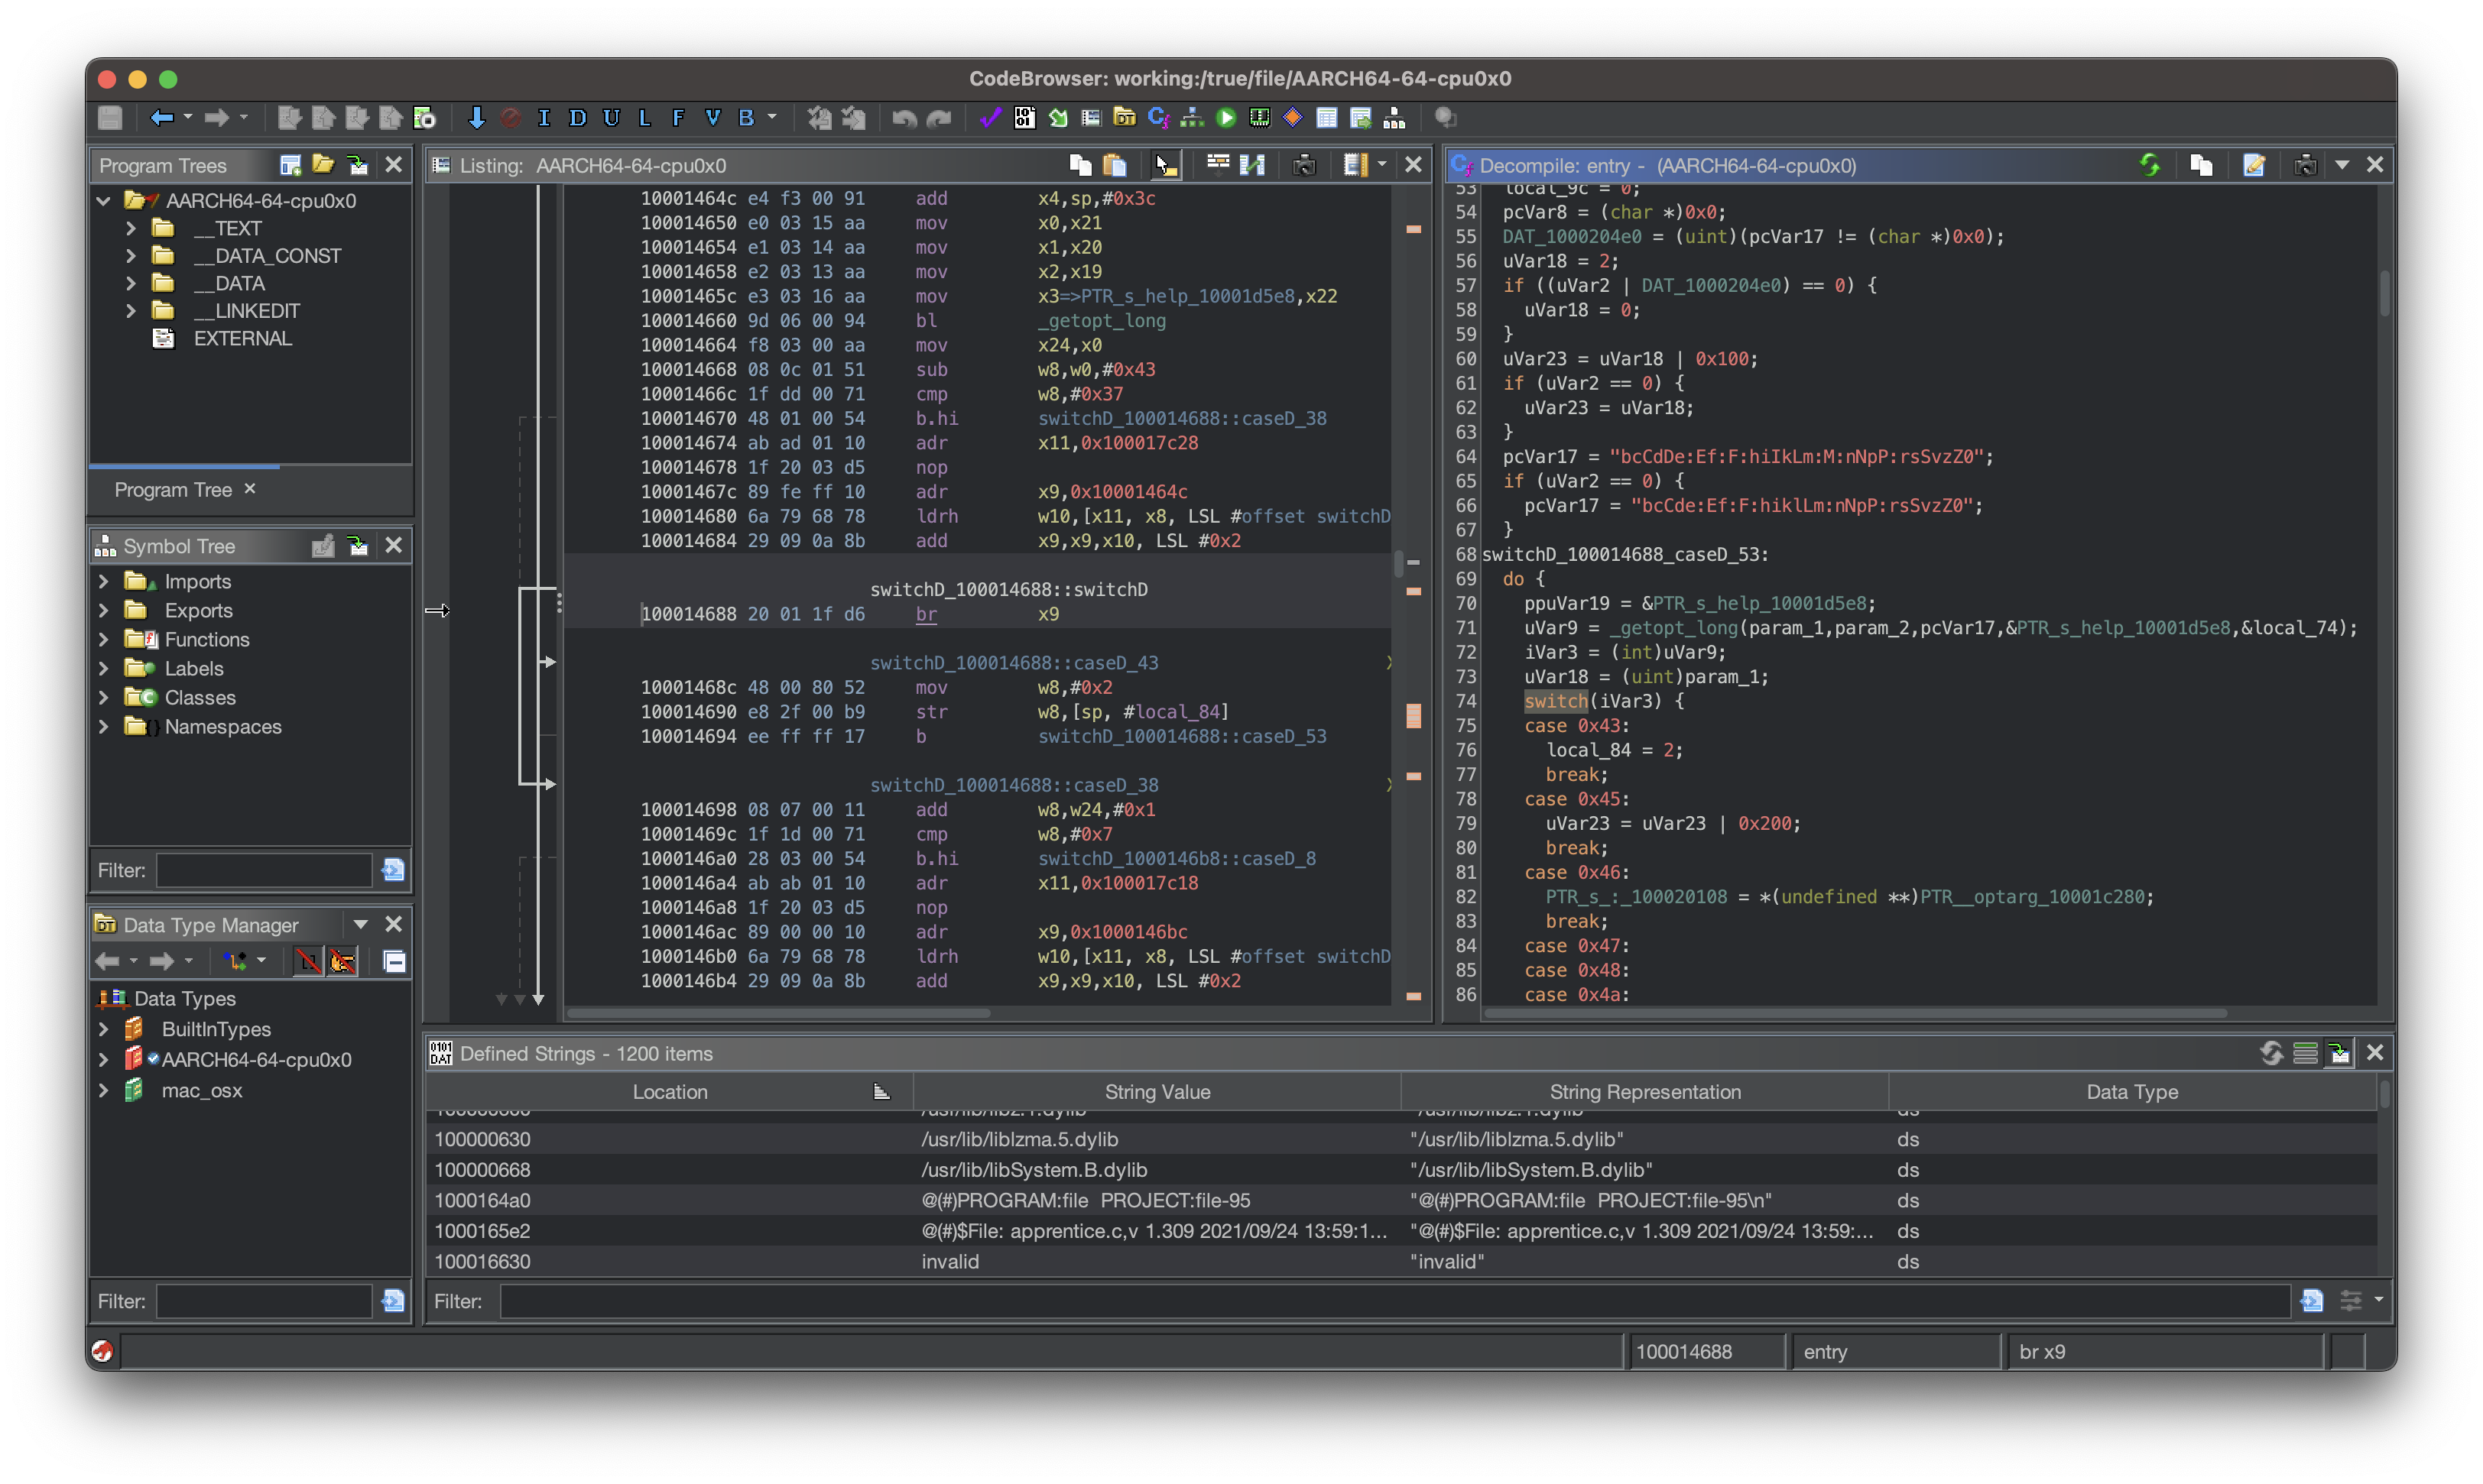This screenshot has height=1484, width=2483.
Task: Click the Function (F) navigation icon
Action: click(x=678, y=118)
